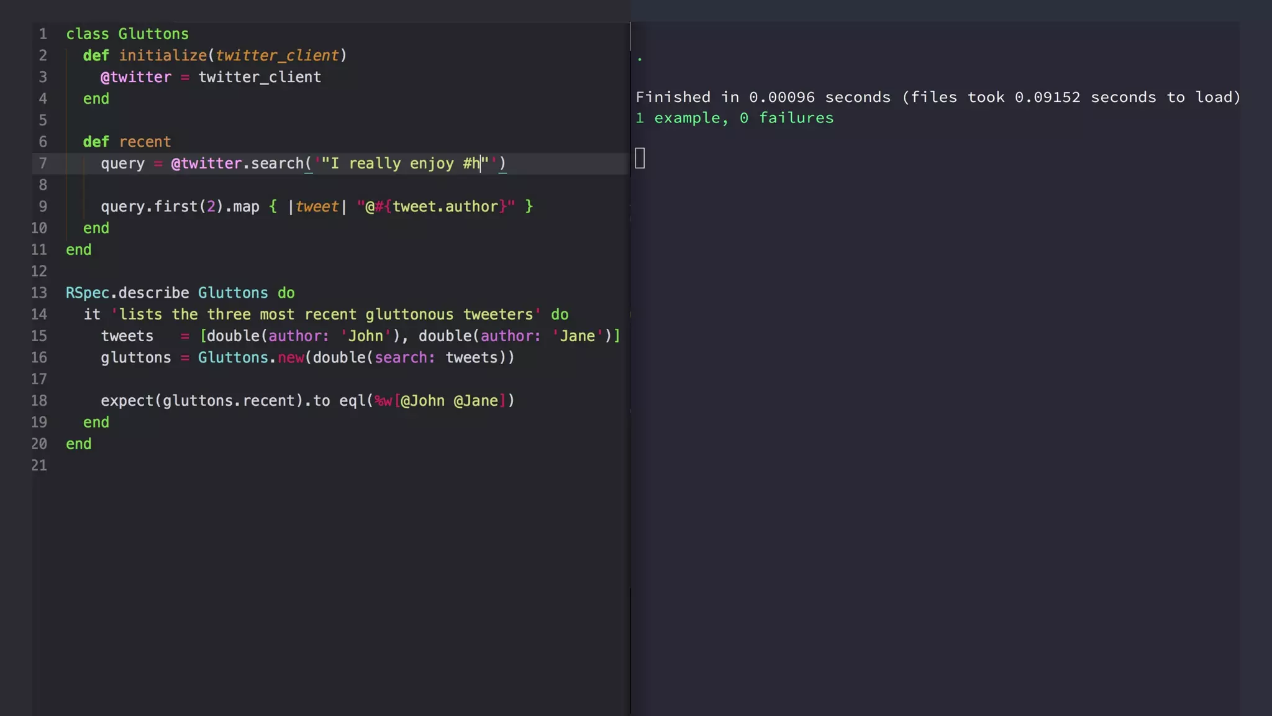Click the '@twitter' variable on line 3
This screenshot has width=1272, height=716.
pyautogui.click(x=135, y=77)
